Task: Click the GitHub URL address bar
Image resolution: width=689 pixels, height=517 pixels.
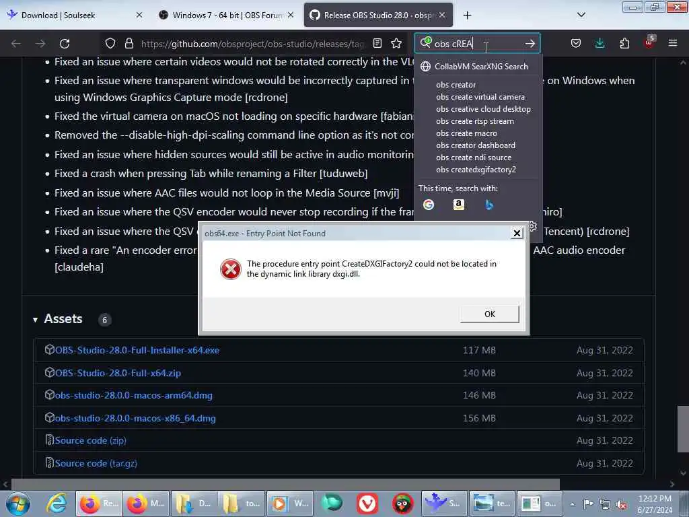Action: (253, 44)
